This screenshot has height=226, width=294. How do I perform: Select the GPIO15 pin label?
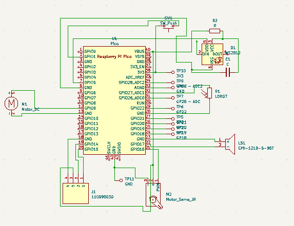click(91, 149)
